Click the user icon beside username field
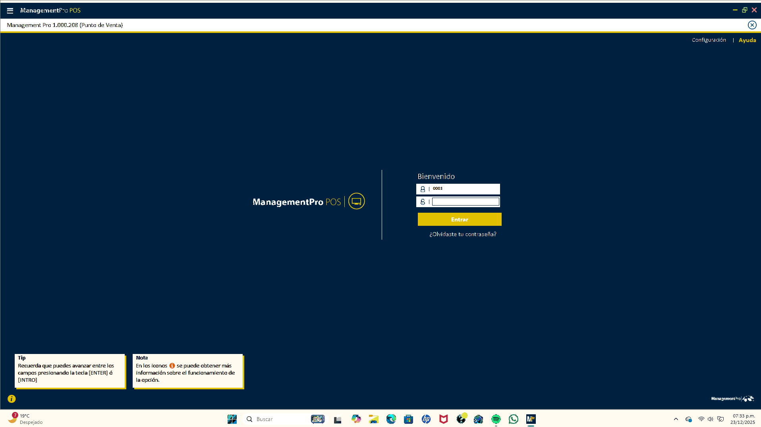The image size is (761, 427). (423, 189)
